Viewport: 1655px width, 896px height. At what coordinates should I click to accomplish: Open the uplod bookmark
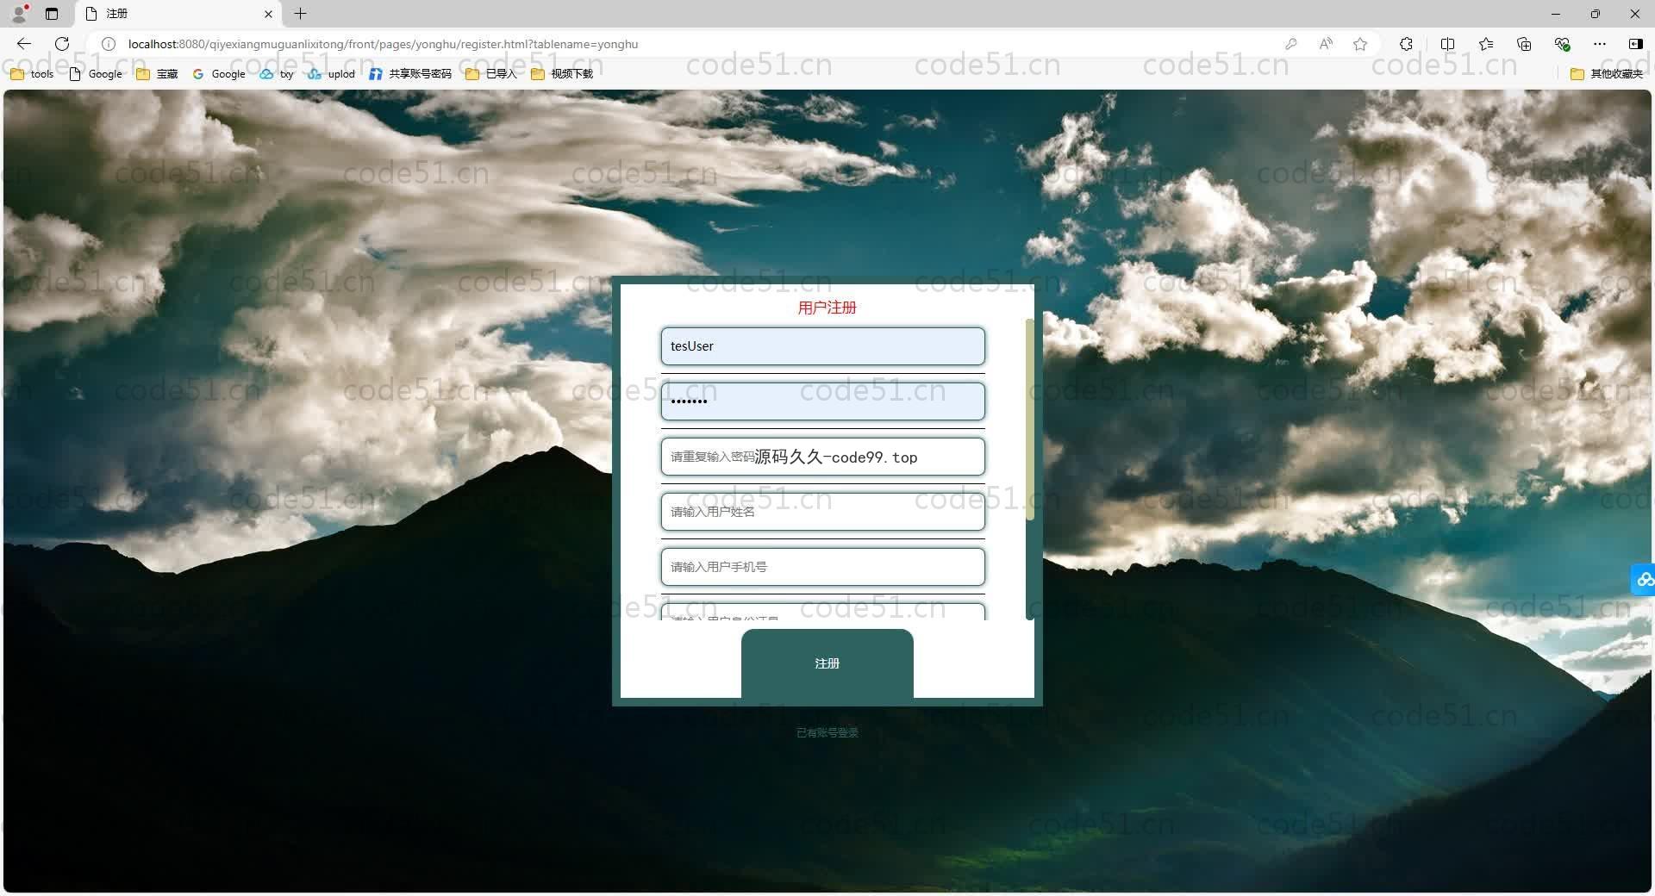tap(331, 74)
